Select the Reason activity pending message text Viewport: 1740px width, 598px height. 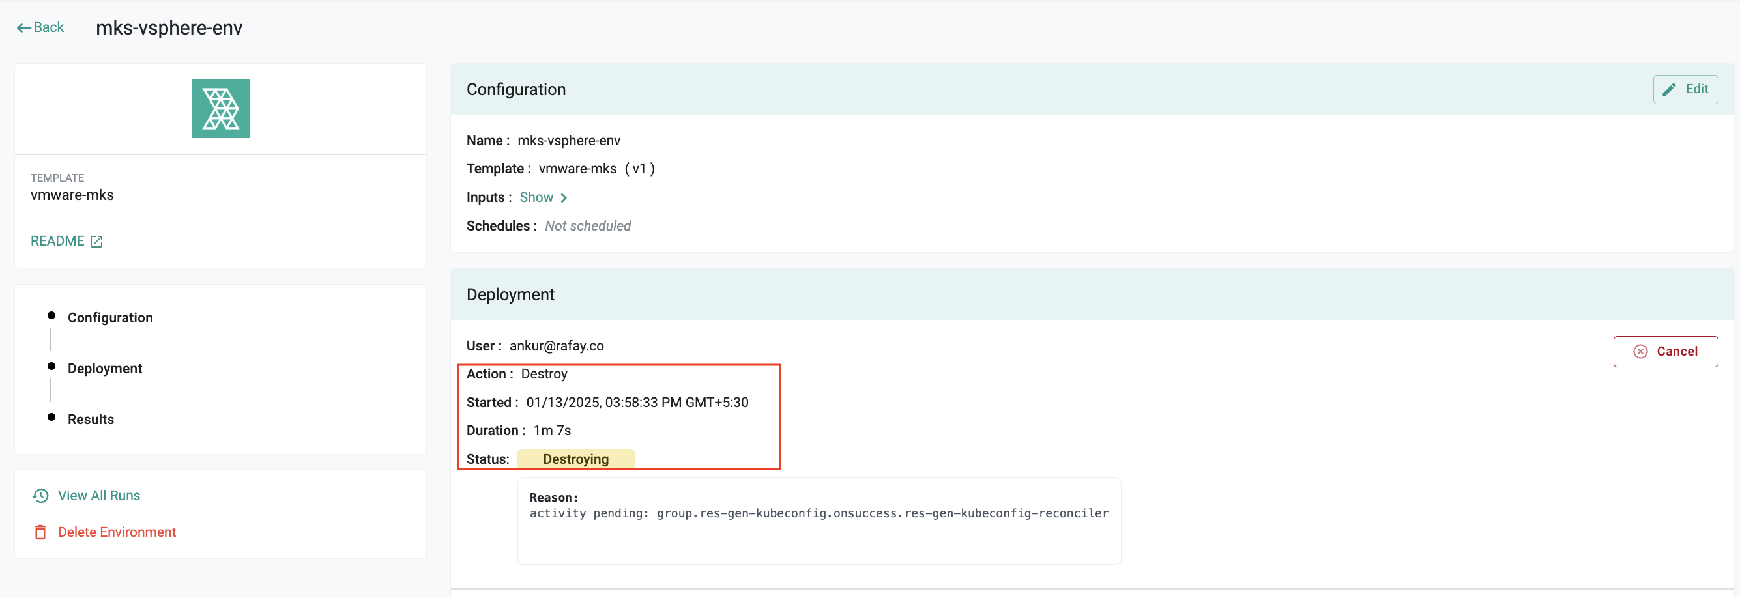(819, 513)
